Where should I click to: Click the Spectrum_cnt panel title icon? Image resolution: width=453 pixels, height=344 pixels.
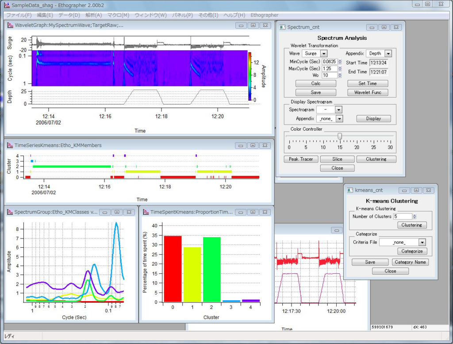point(282,27)
